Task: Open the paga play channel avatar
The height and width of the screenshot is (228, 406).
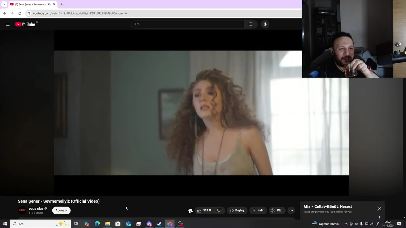Action: pos(22,210)
